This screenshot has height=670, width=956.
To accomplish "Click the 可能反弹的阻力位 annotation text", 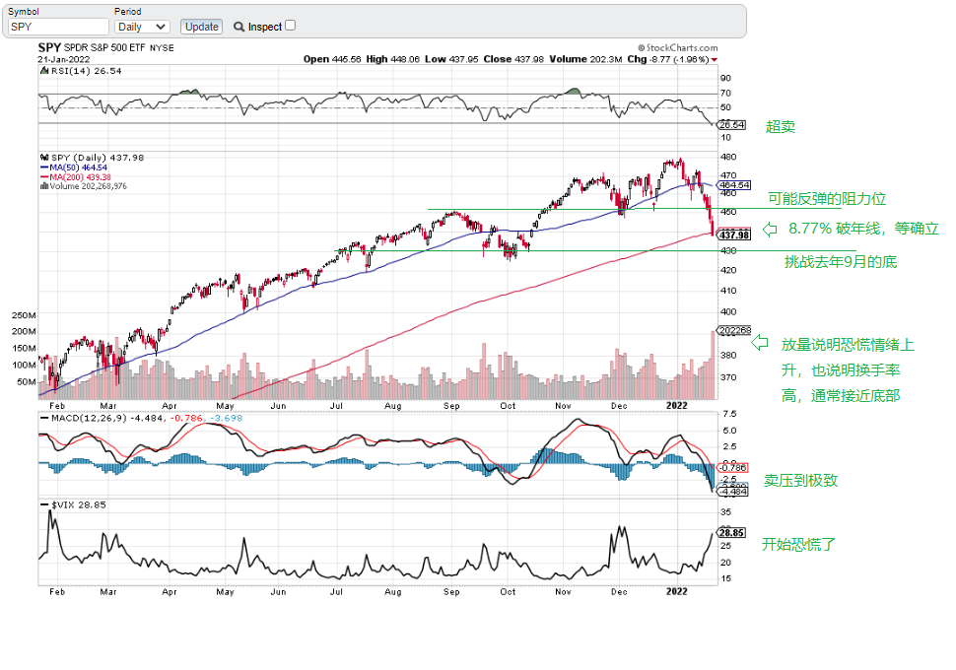I will pos(827,199).
